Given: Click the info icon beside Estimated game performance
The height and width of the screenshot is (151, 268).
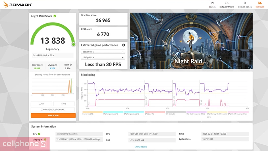Looking at the screenshot, I should [123, 45].
